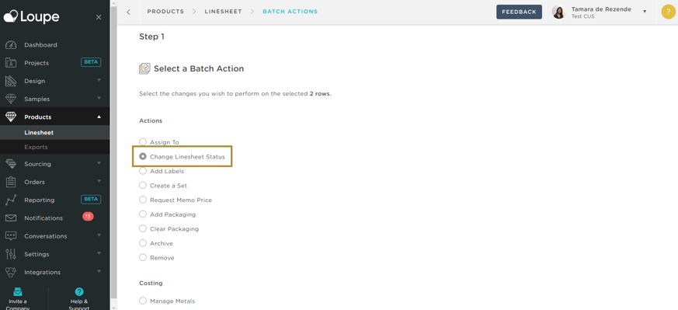Select the Add Packaging radio button
The width and height of the screenshot is (678, 310).
pos(143,214)
